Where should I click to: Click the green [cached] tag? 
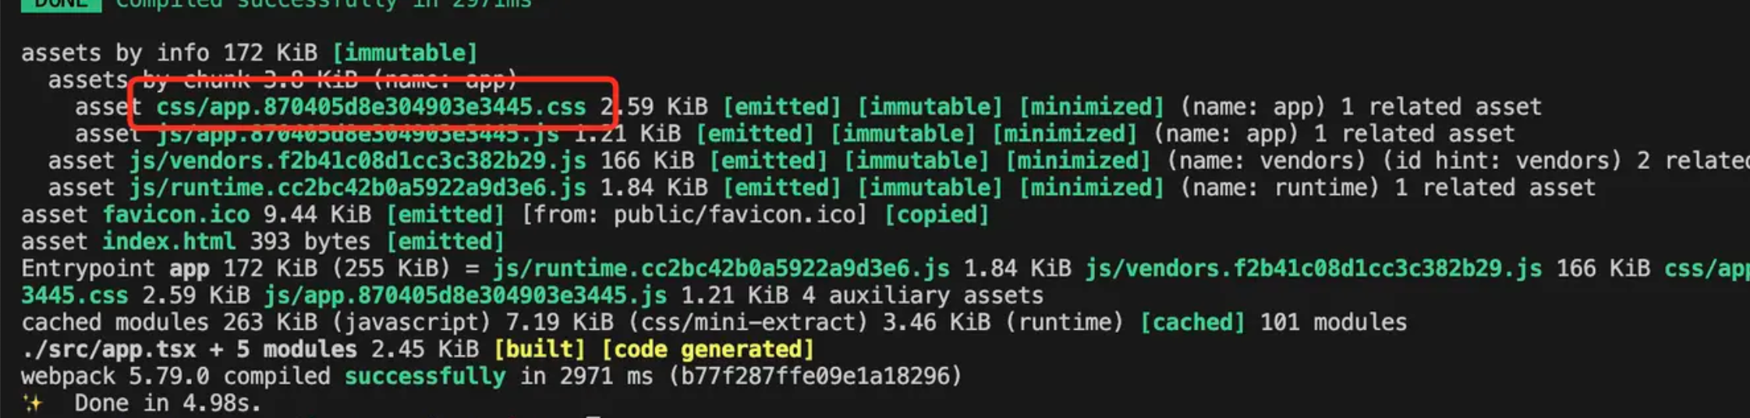pyautogui.click(x=1192, y=322)
